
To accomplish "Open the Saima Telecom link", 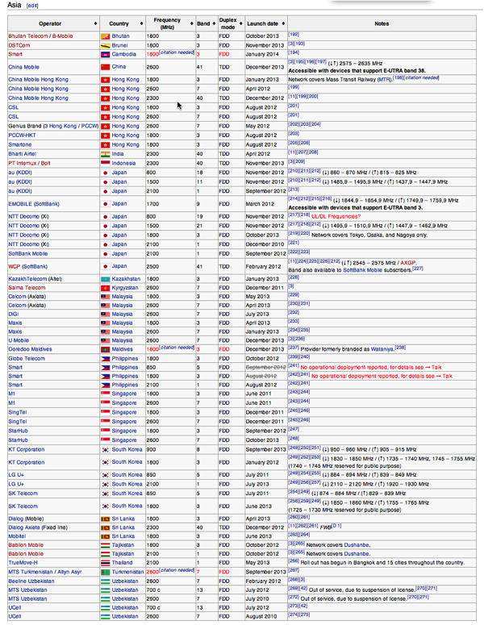I will (27, 288).
